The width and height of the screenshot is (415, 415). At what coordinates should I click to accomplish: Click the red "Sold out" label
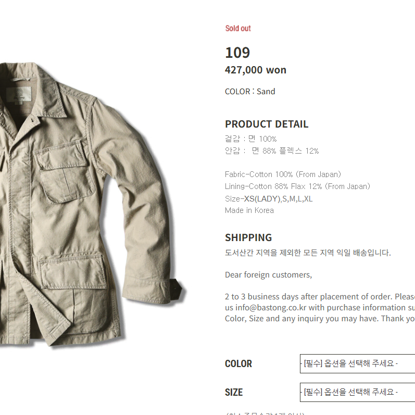[238, 28]
